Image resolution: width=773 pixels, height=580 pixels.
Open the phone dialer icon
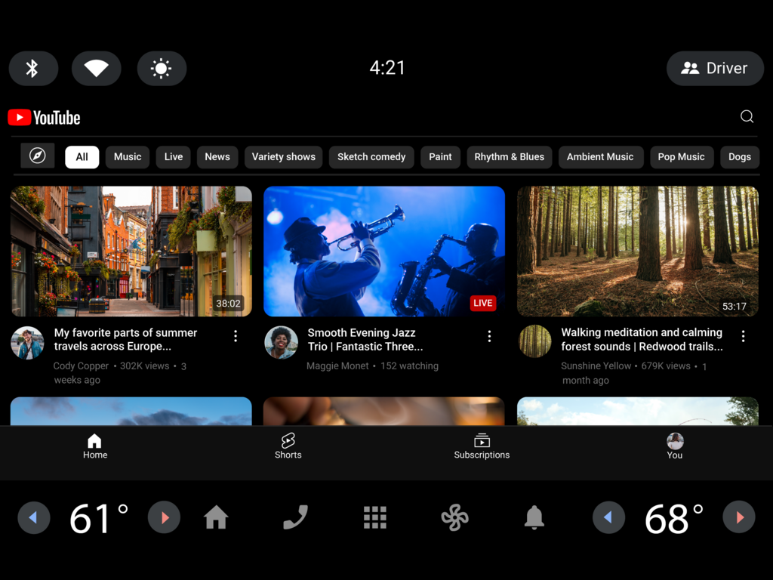click(295, 517)
